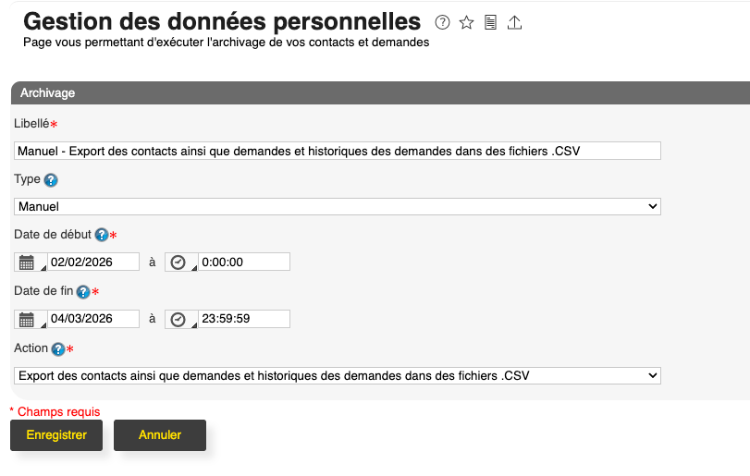Click into the Libellé text field
The height and width of the screenshot is (476, 750).
click(337, 151)
